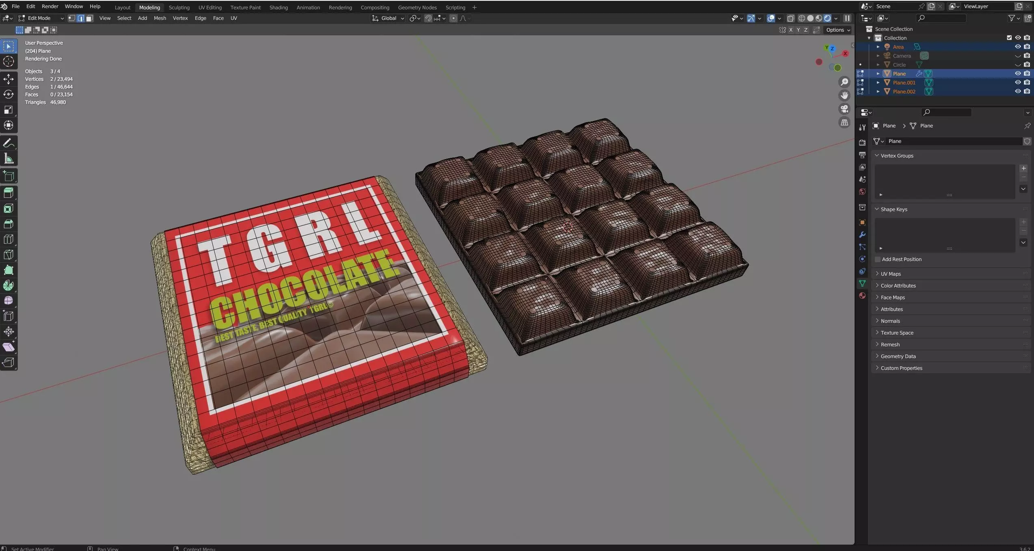Screen dimensions: 1034x551
Task: Add a new vertex group
Action: (1023, 169)
